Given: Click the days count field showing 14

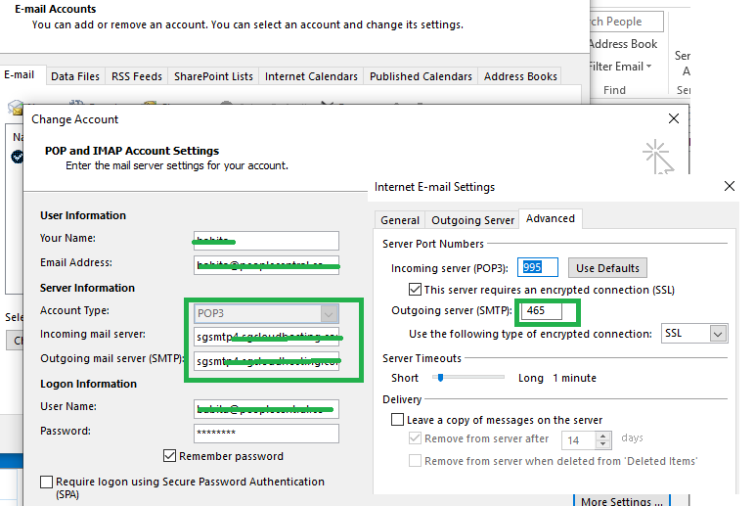Looking at the screenshot, I should tap(579, 440).
